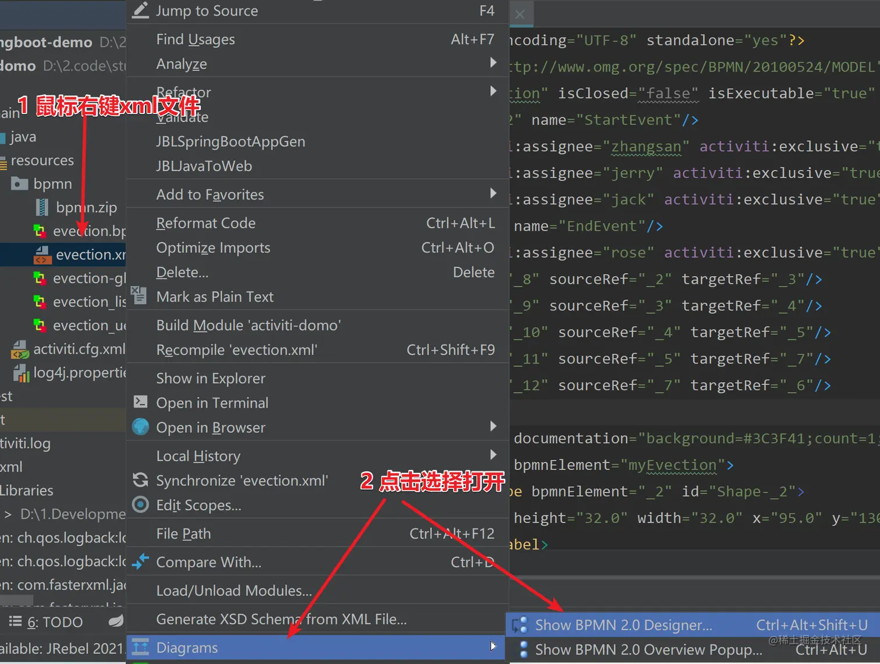The height and width of the screenshot is (664, 880).
Task: Click the Mark as Plain Text icon
Action: (x=139, y=295)
